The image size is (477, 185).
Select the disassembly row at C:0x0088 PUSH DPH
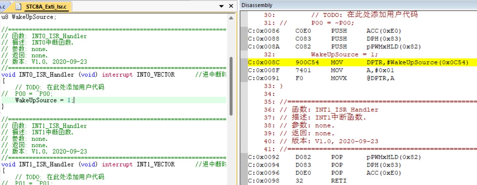[325, 39]
